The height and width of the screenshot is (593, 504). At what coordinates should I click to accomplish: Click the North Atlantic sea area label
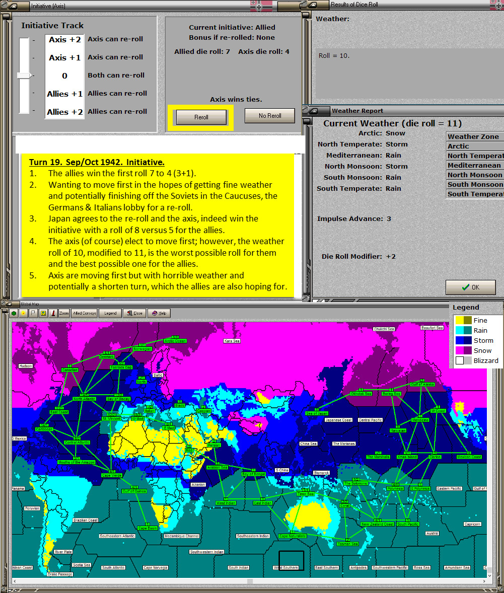(85, 399)
